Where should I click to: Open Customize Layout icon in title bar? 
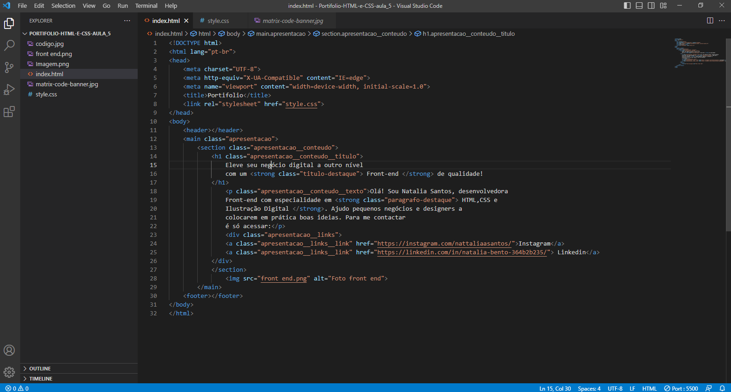tap(664, 6)
